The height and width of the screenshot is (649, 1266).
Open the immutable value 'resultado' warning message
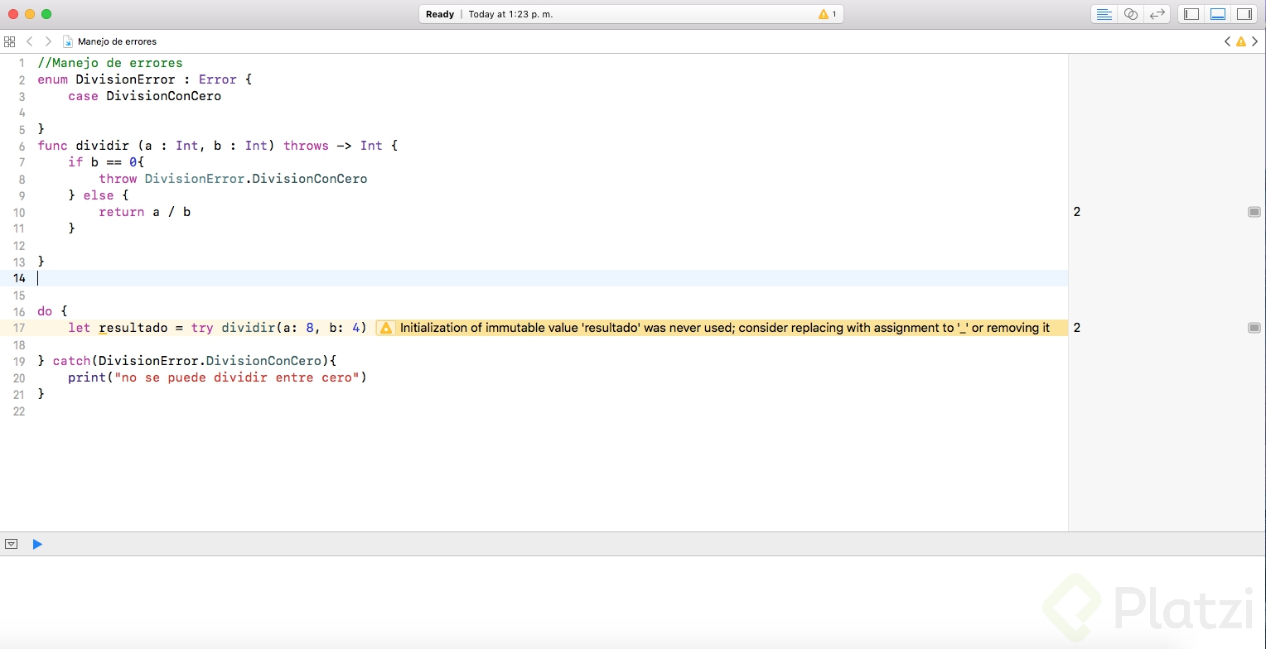point(725,328)
